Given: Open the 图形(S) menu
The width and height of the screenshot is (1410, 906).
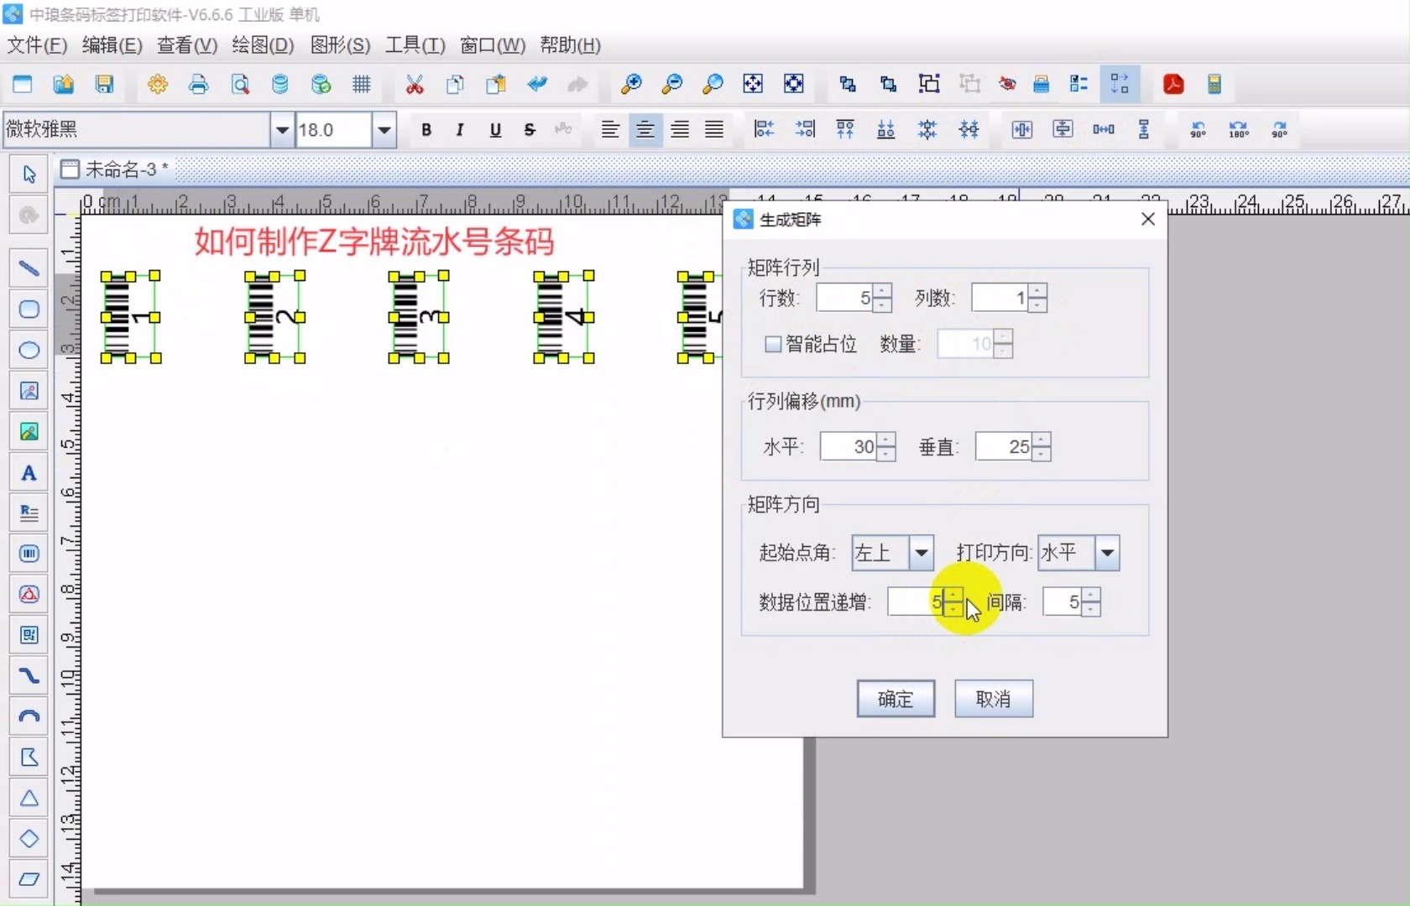Looking at the screenshot, I should [x=340, y=45].
